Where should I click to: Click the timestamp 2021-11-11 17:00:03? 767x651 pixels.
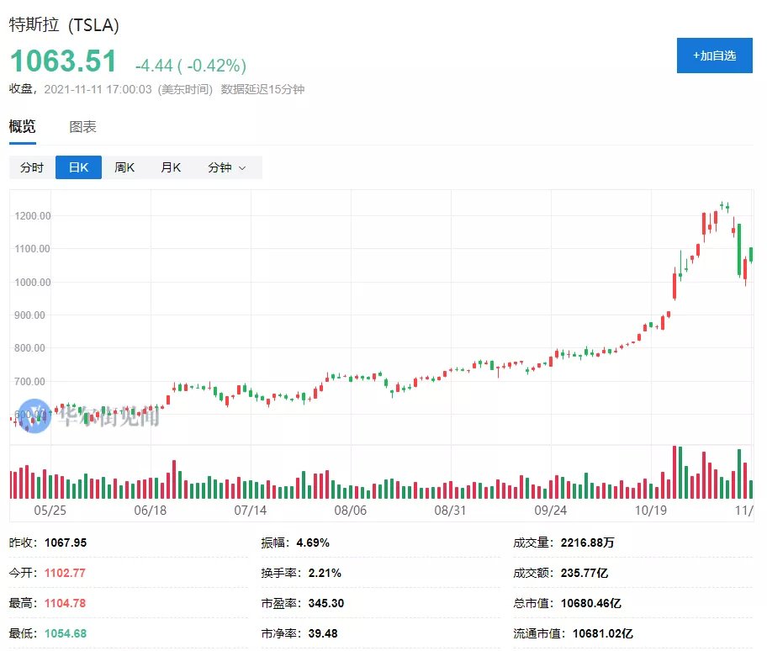[x=98, y=89]
